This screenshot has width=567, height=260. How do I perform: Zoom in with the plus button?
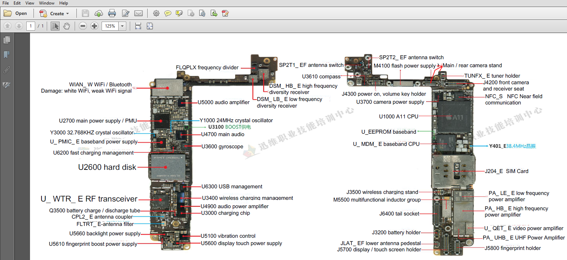pyautogui.click(x=94, y=26)
